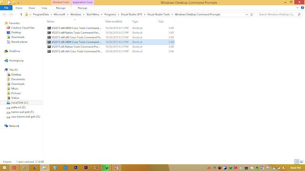Open OneDrive in the navigation pane
305x171 pixels.
14,51
